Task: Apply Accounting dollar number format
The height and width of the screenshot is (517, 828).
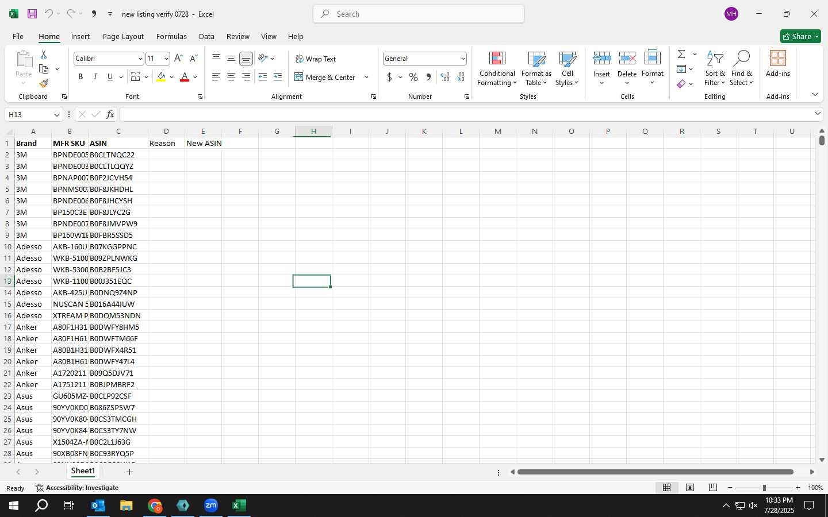Action: click(x=389, y=77)
